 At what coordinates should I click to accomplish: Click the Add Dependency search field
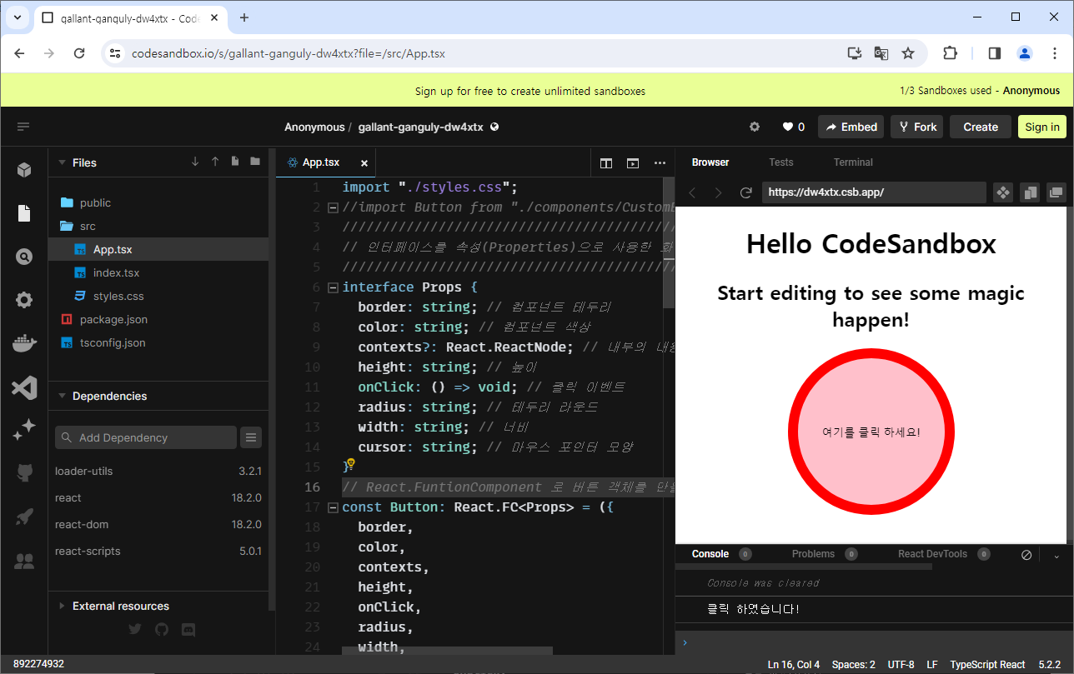(x=146, y=437)
